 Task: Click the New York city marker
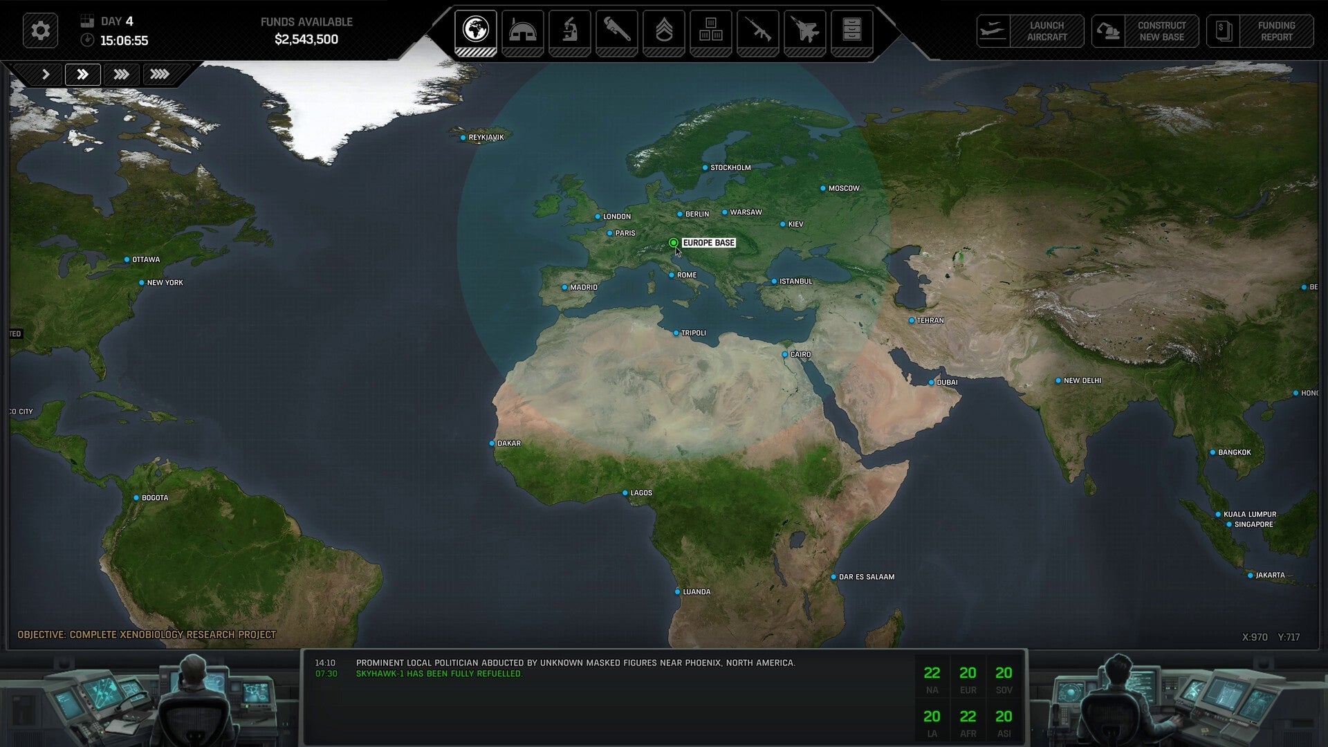[142, 282]
